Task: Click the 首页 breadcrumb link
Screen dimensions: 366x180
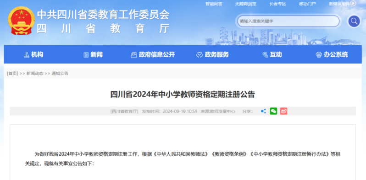Action: pyautogui.click(x=12, y=74)
